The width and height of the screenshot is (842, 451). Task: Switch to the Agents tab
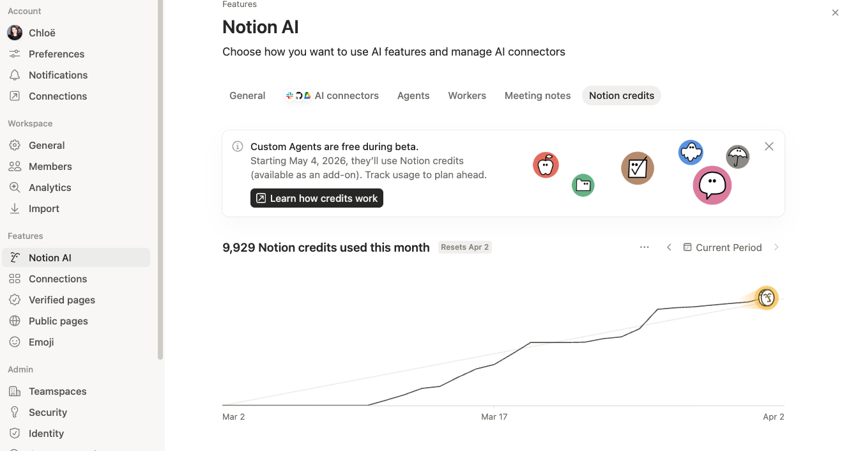click(x=413, y=95)
